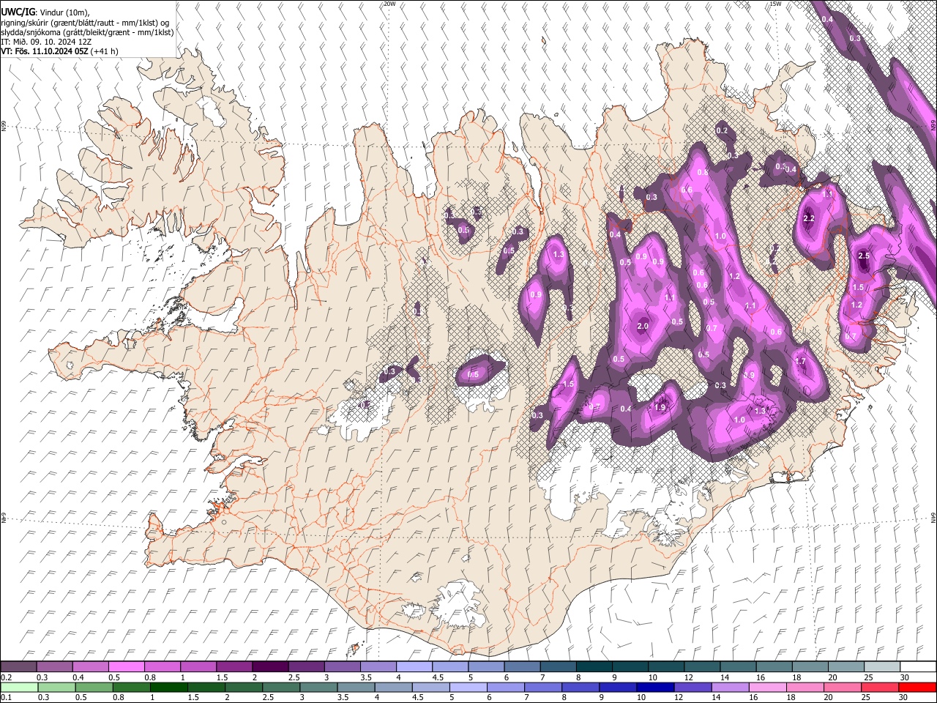Pick the violet swatch between 12 and 14 on the bottom scale

point(693,687)
